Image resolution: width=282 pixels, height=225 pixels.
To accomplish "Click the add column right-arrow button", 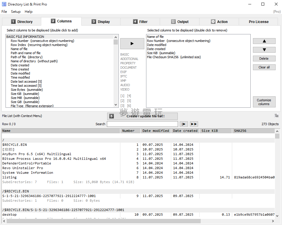I will [132, 44].
